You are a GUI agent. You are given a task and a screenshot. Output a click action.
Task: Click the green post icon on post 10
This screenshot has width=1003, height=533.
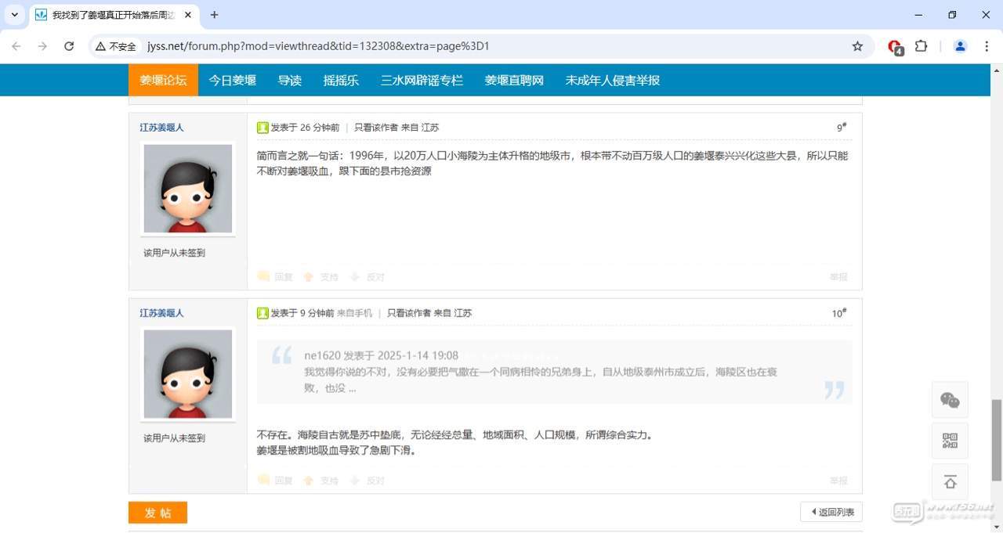point(263,313)
